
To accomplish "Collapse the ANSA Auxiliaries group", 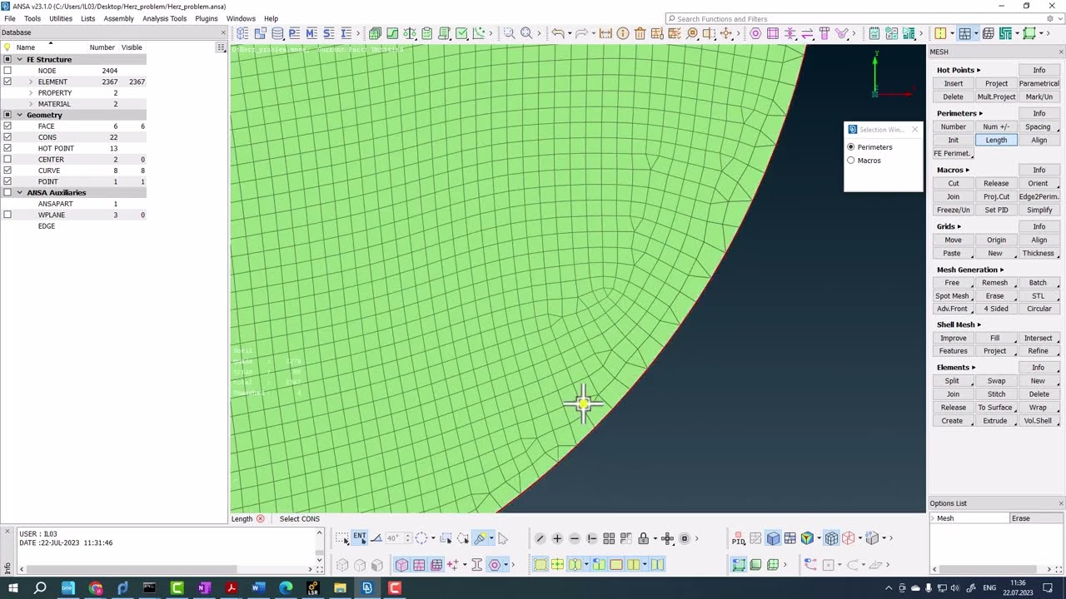I will tap(19, 193).
